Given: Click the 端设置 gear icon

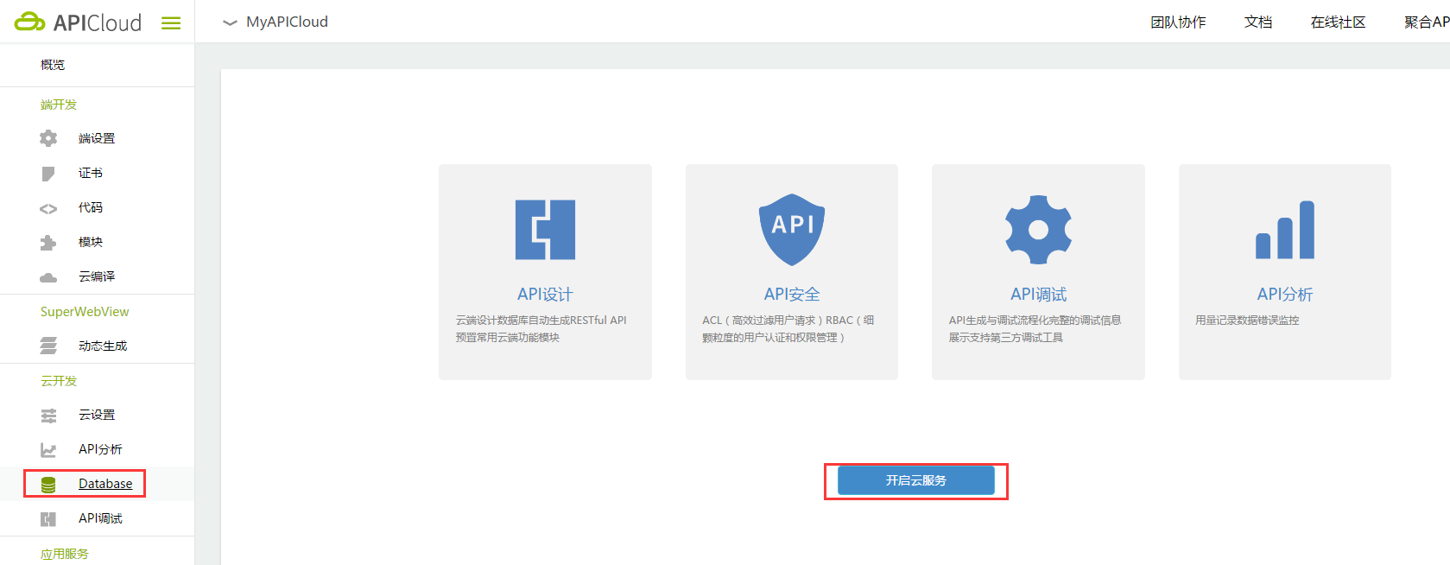Looking at the screenshot, I should pos(48,138).
